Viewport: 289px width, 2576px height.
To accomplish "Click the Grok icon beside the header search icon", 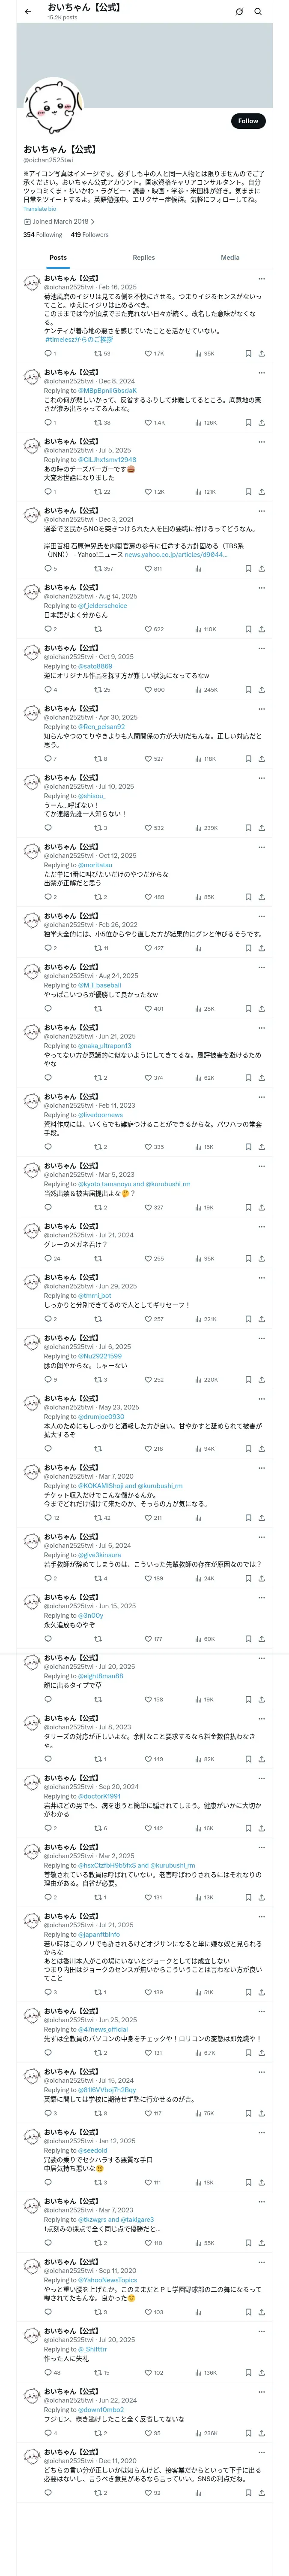I will click(x=239, y=12).
